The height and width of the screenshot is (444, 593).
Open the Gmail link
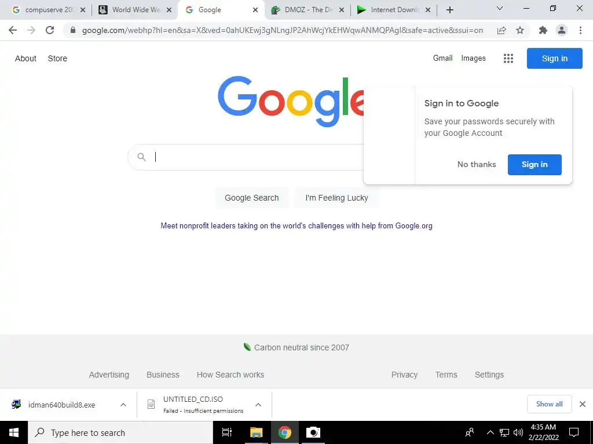coord(442,58)
